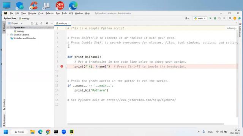Hide the Project tool window
Screen dimensions: 243x136
coord(52,23)
